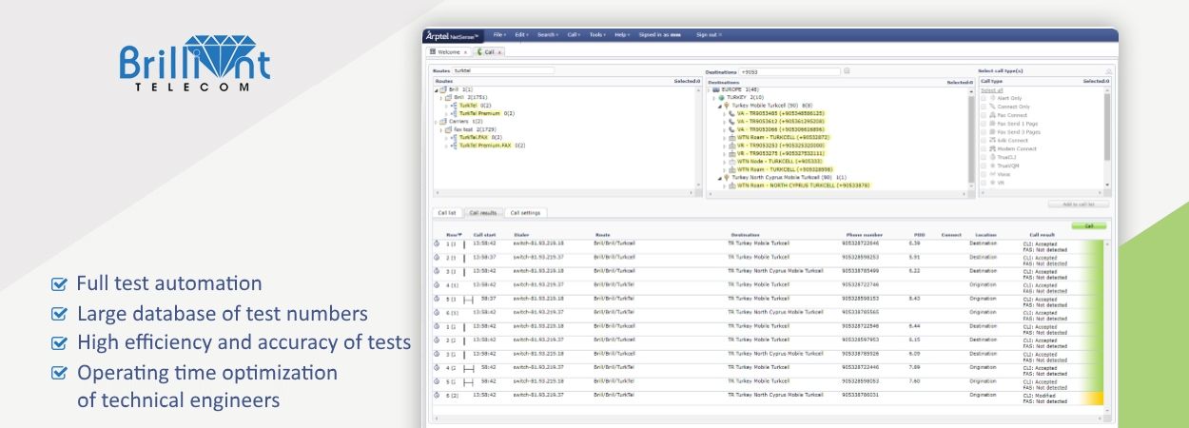Toggle the checkbox beside Destinations filter
This screenshot has width=1189, height=428.
(x=847, y=71)
